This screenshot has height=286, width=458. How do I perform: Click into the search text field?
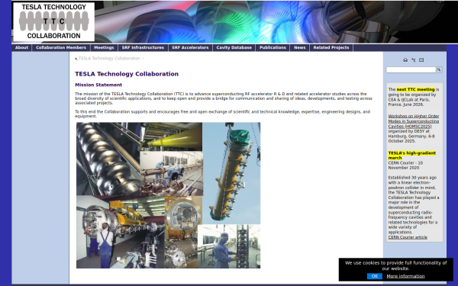[x=411, y=69]
